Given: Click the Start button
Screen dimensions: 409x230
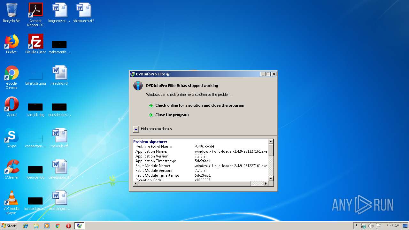Looking at the screenshot, I should coord(9,226).
